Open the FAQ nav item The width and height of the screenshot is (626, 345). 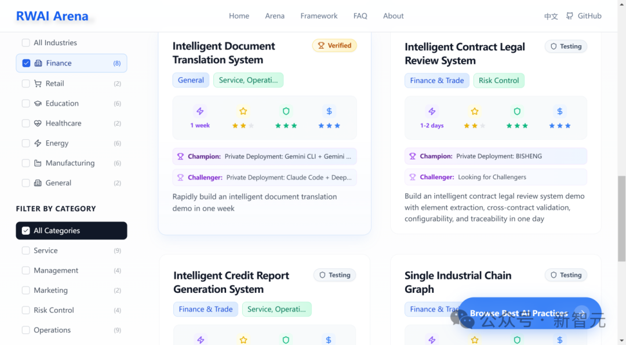tap(360, 16)
